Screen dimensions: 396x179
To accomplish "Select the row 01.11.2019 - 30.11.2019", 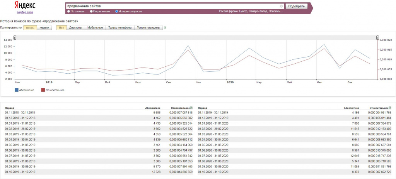I will point(295,112).
